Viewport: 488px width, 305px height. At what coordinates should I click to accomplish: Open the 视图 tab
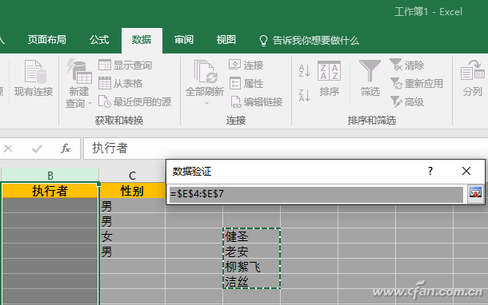tap(226, 40)
